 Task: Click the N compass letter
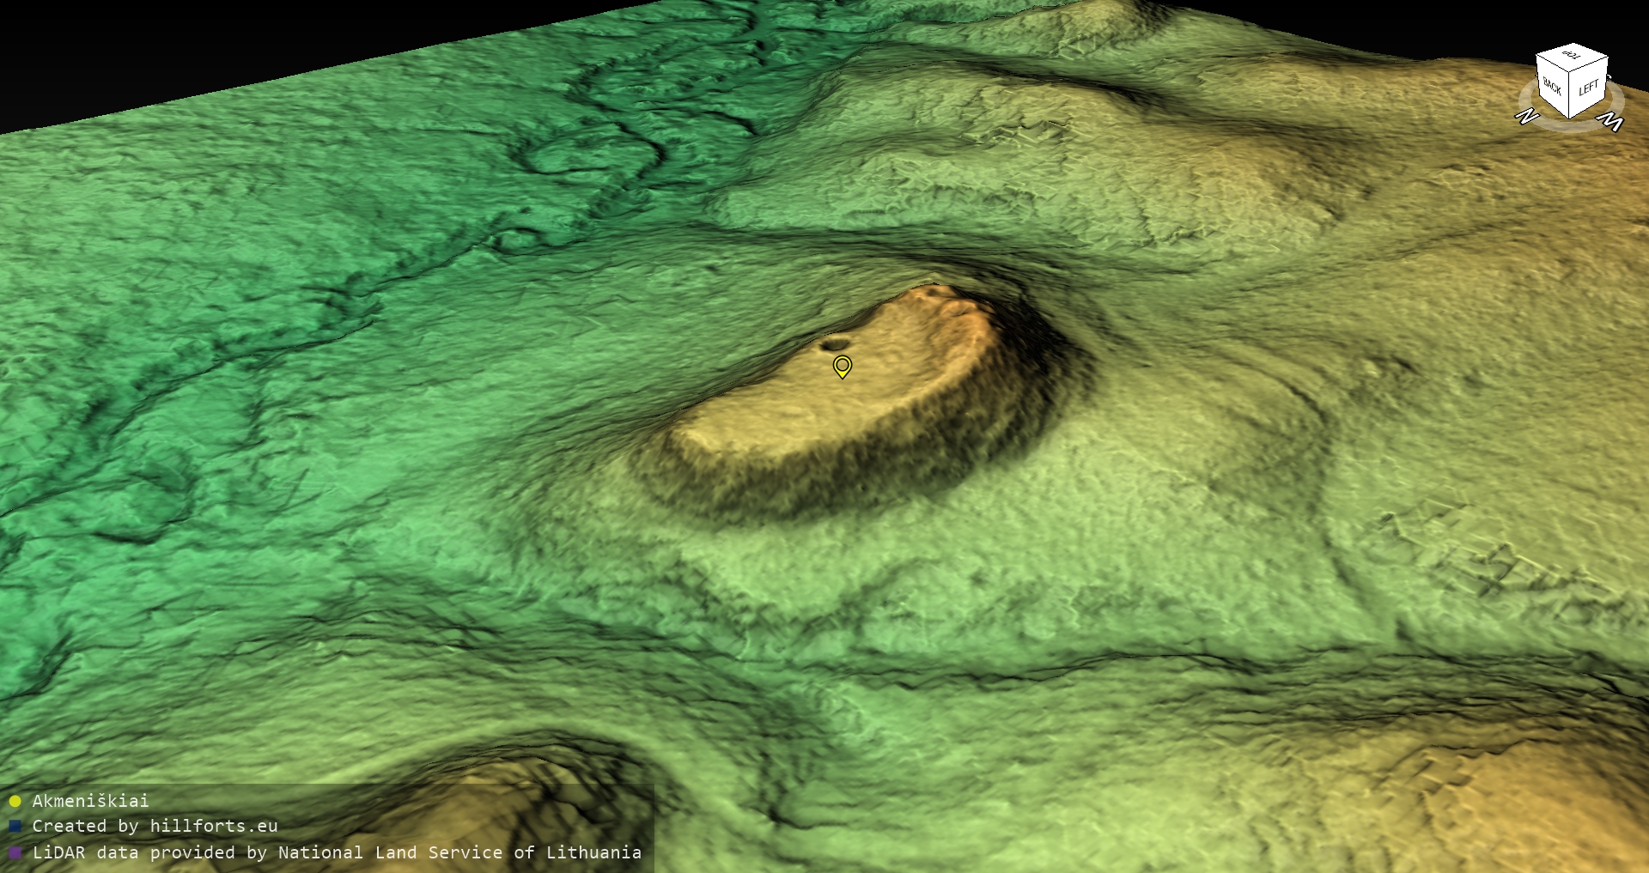[1526, 116]
